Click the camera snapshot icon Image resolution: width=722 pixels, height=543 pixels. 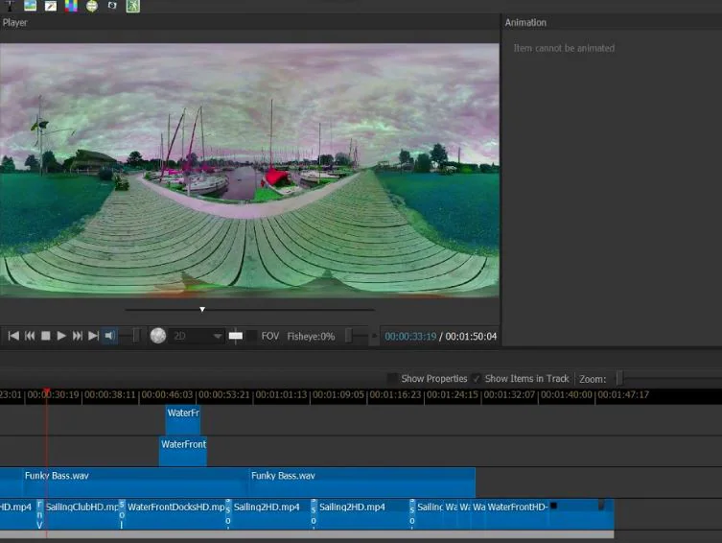pyautogui.click(x=112, y=6)
